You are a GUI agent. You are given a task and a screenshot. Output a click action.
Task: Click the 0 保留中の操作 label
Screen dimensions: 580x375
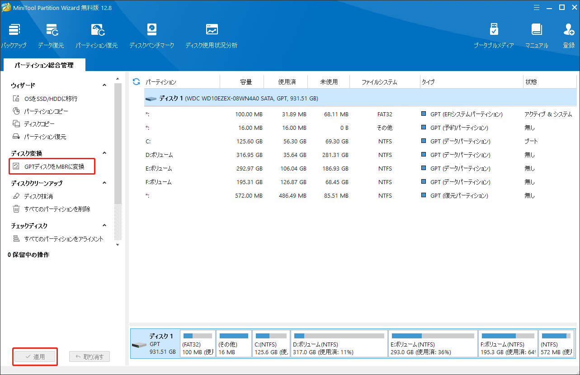tap(28, 255)
